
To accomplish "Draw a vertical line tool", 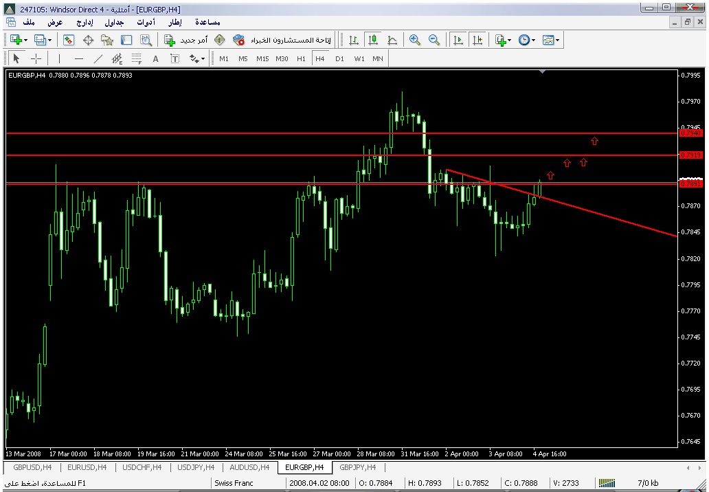I will click(x=59, y=59).
